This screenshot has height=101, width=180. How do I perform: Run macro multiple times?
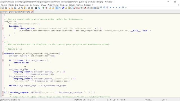coord(94,8)
